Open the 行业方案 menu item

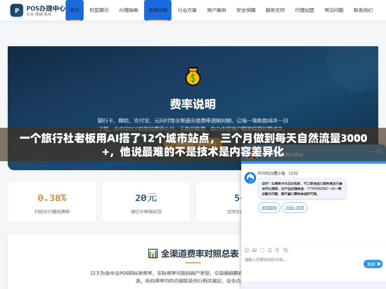tap(187, 10)
